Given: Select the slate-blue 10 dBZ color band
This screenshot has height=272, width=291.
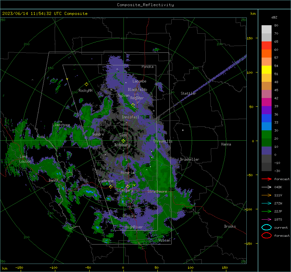Looking at the screenshot, I should (x=266, y=151).
